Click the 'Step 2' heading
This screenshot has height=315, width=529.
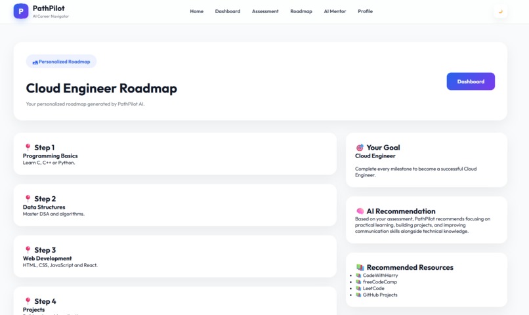pos(45,199)
